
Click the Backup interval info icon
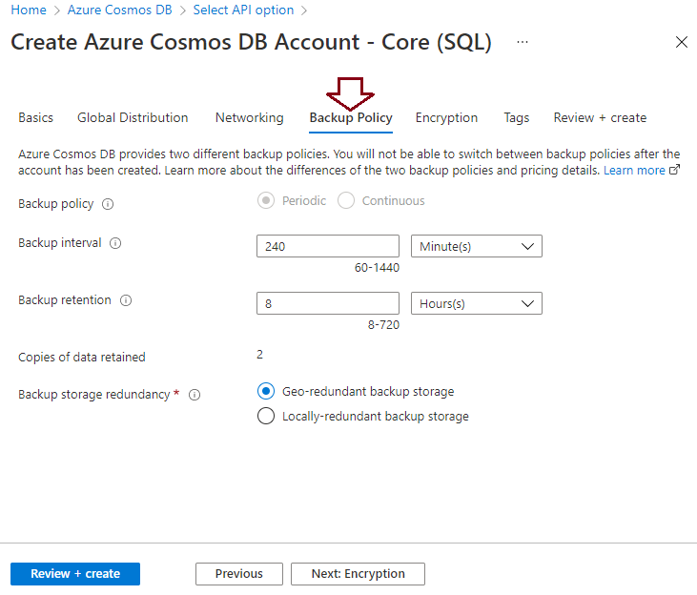115,243
